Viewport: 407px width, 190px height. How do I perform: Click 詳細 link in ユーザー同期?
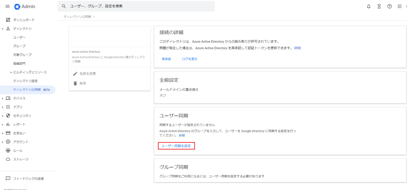pos(182,135)
